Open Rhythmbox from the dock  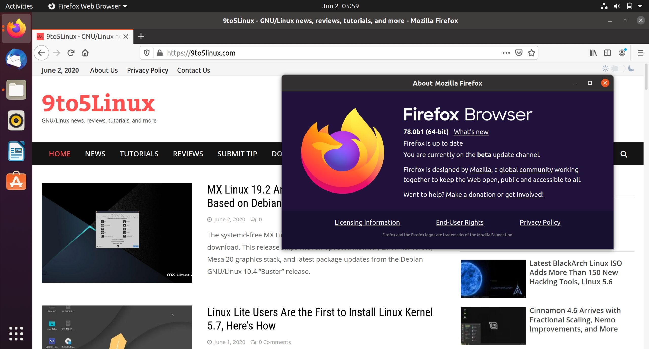coord(16,120)
